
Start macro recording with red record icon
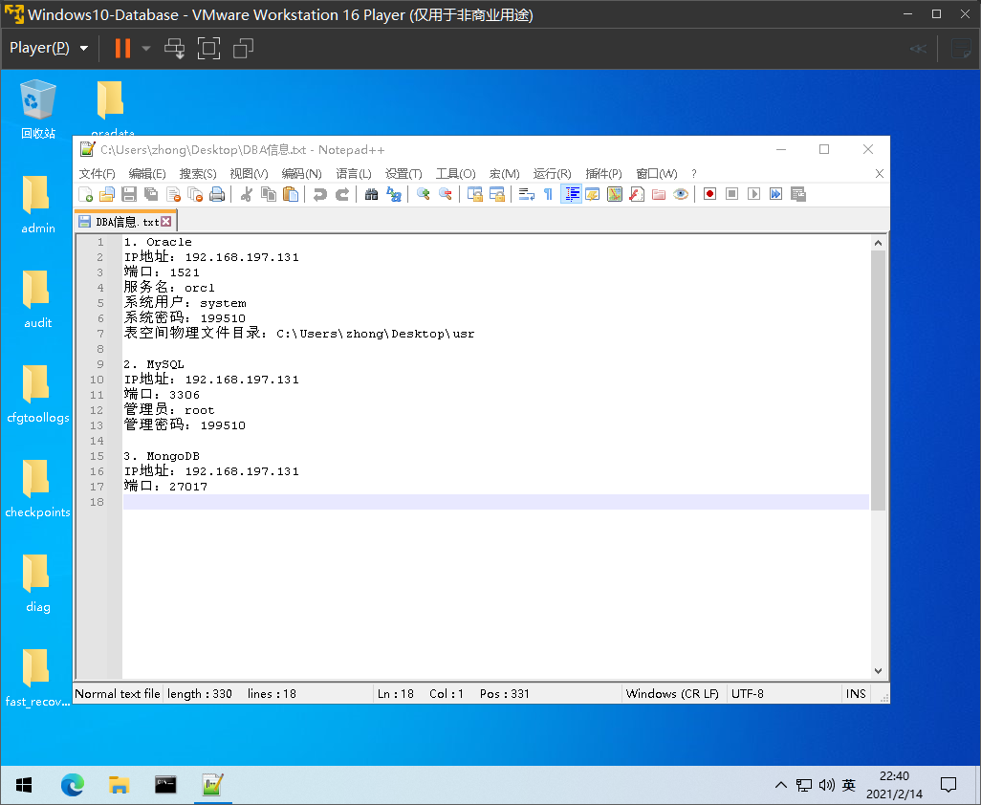[x=709, y=194]
